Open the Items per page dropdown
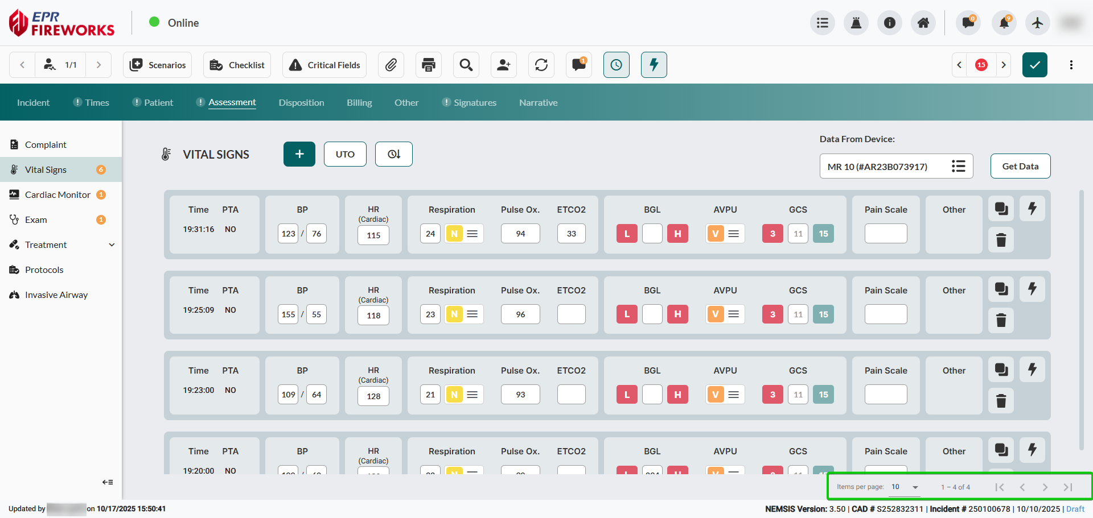Screen dimensions: 1093x518 pyautogui.click(x=904, y=487)
